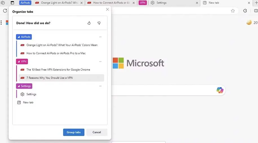Open more options for the Settings group
This screenshot has height=143, width=258.
click(100, 86)
